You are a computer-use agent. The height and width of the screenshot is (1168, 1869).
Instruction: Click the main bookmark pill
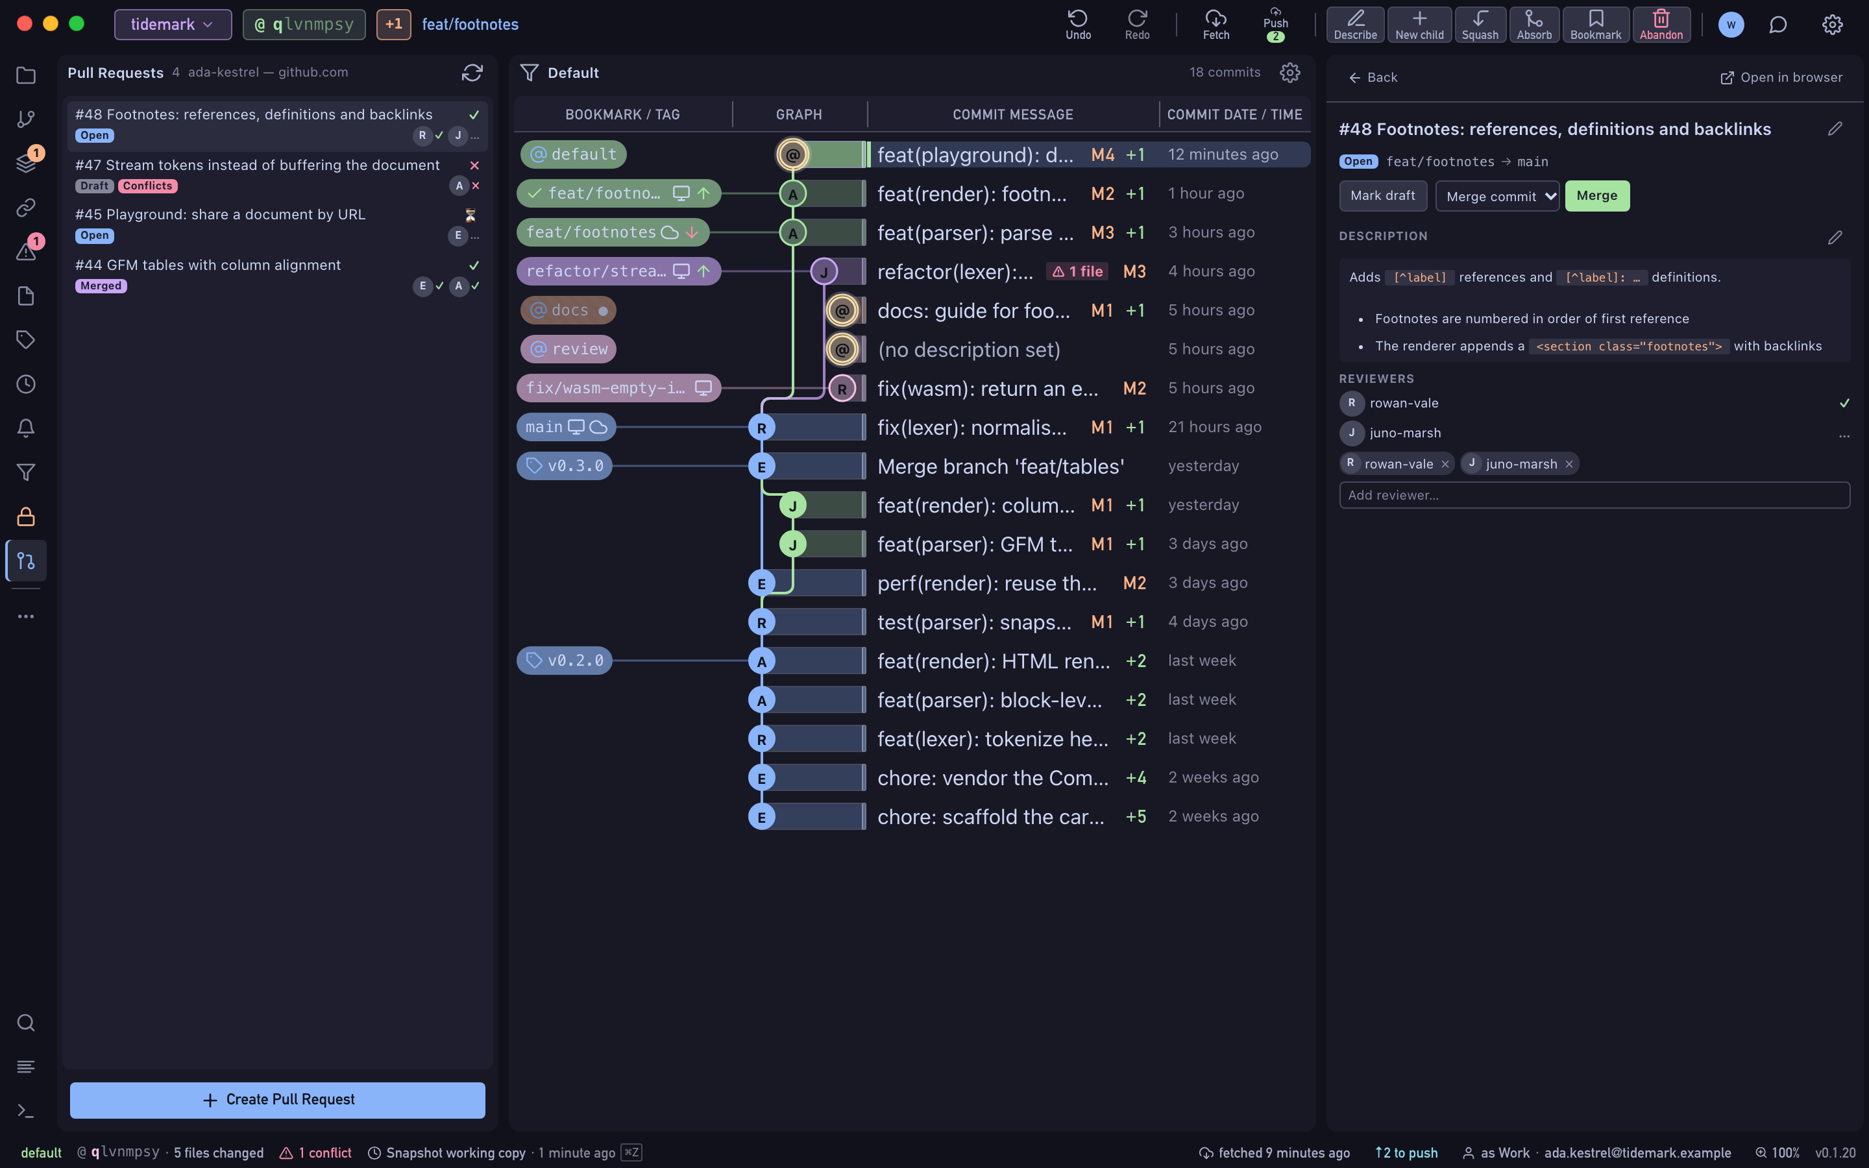(566, 427)
